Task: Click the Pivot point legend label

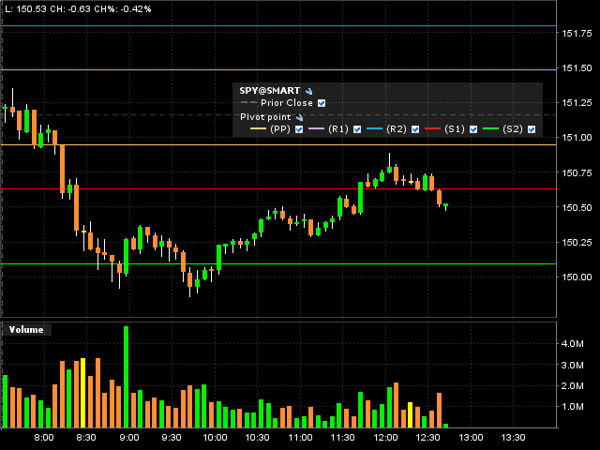Action: pos(266,117)
